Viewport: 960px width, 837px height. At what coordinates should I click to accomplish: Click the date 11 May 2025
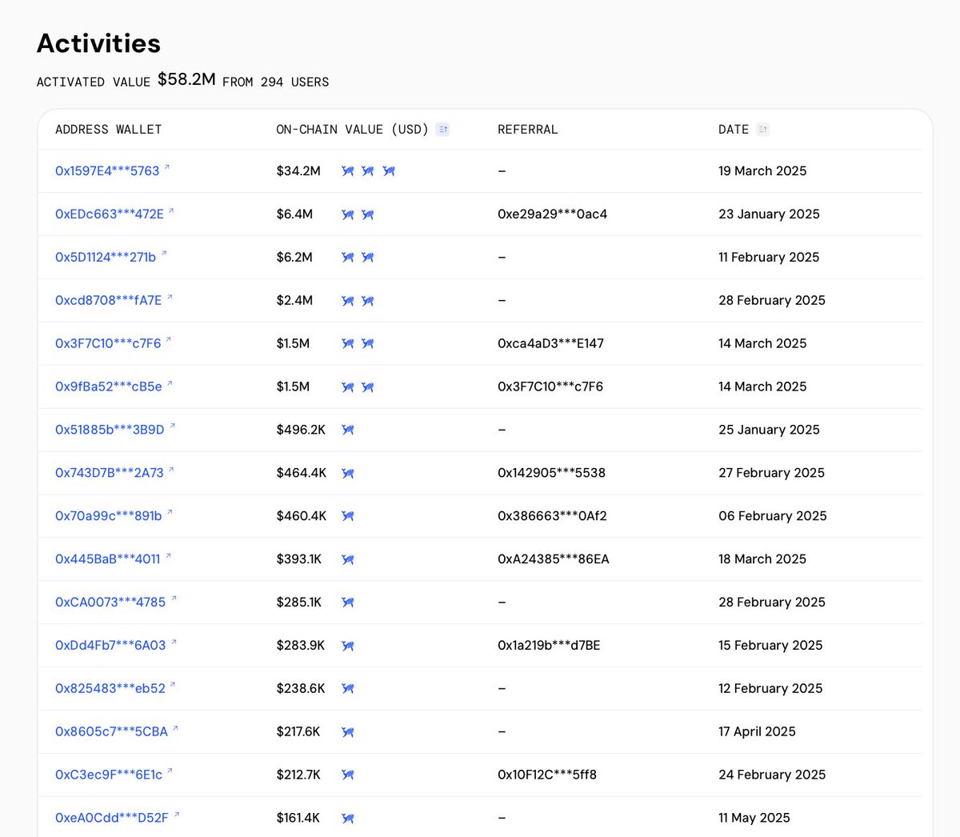pyautogui.click(x=754, y=818)
